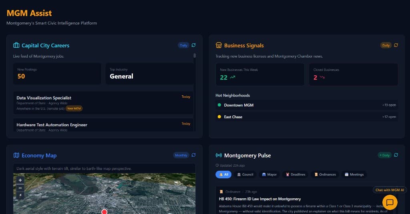The image size is (410, 214).
Task: Filter Montgomery Pulse by Ordinances
Action: pos(325,174)
